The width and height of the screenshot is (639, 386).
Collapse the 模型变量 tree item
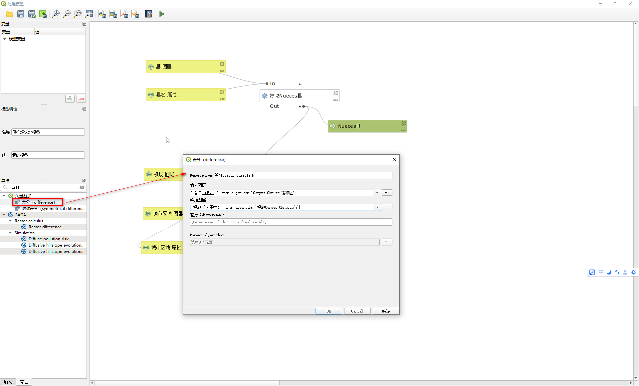5,39
